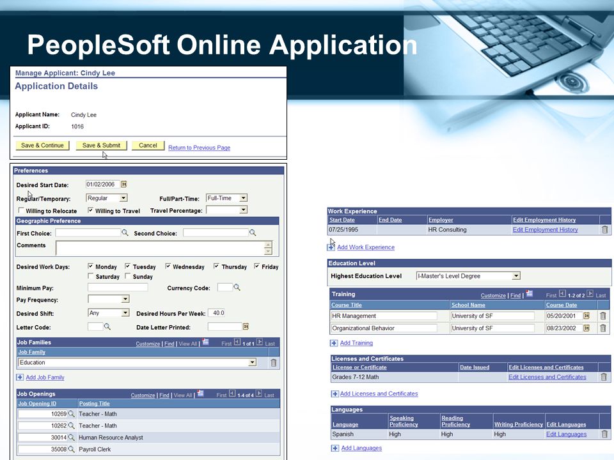
Task: Delete the HR Management training row
Action: coord(603,316)
